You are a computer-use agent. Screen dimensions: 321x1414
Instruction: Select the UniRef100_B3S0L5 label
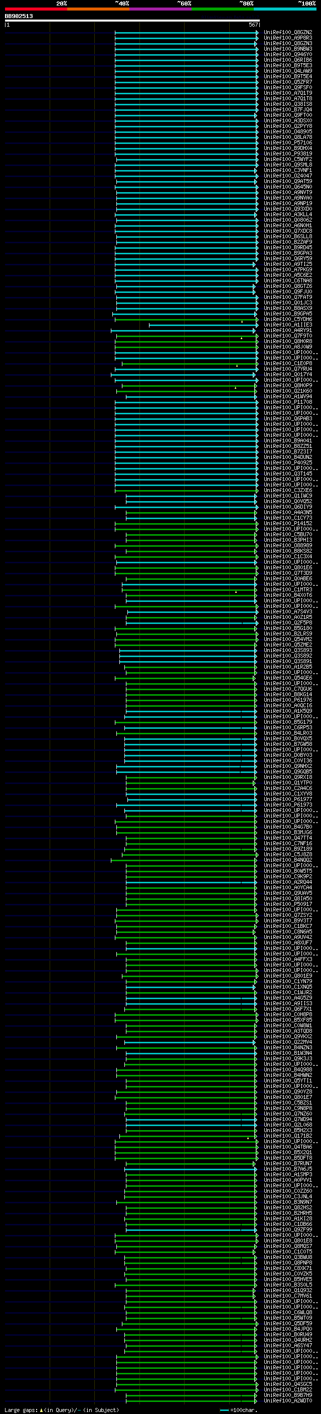click(288, 1285)
